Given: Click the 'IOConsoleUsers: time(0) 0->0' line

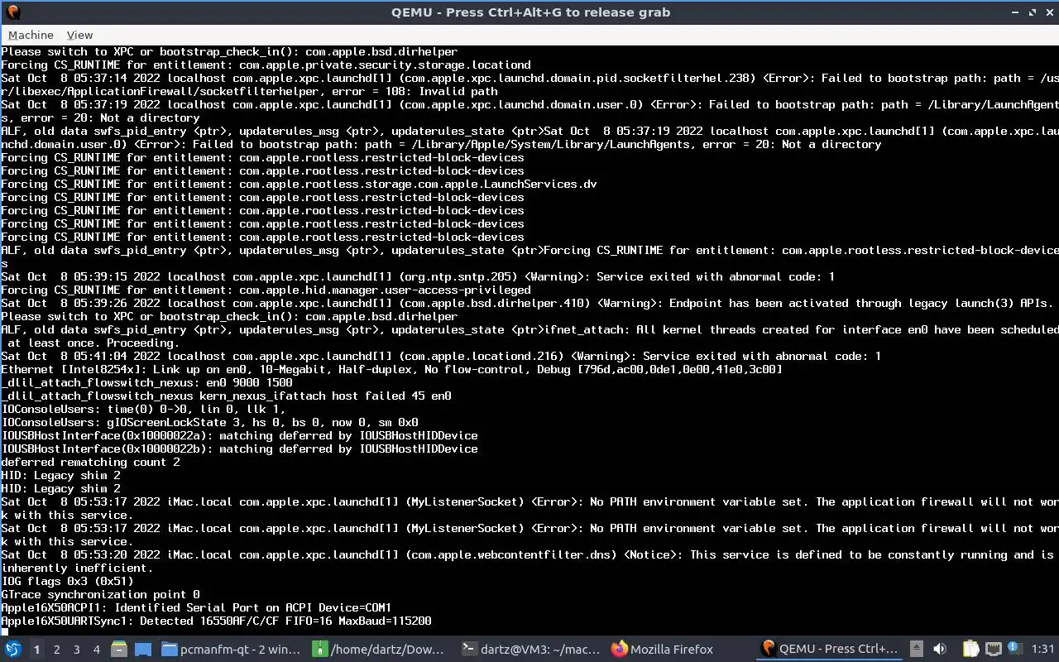Looking at the screenshot, I should [x=144, y=409].
